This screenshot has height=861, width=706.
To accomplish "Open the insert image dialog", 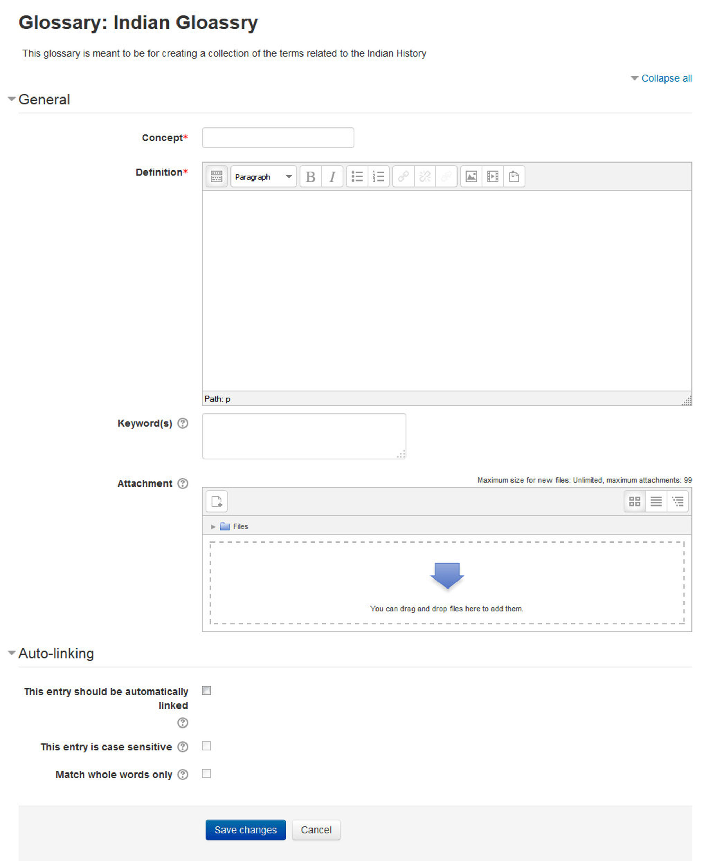I will 472,176.
